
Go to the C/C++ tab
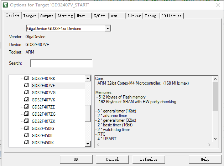(99, 16)
